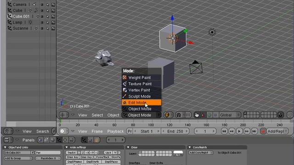The image size is (294, 165).
Task: Click the 3D view window type icon
Action: 64,115
